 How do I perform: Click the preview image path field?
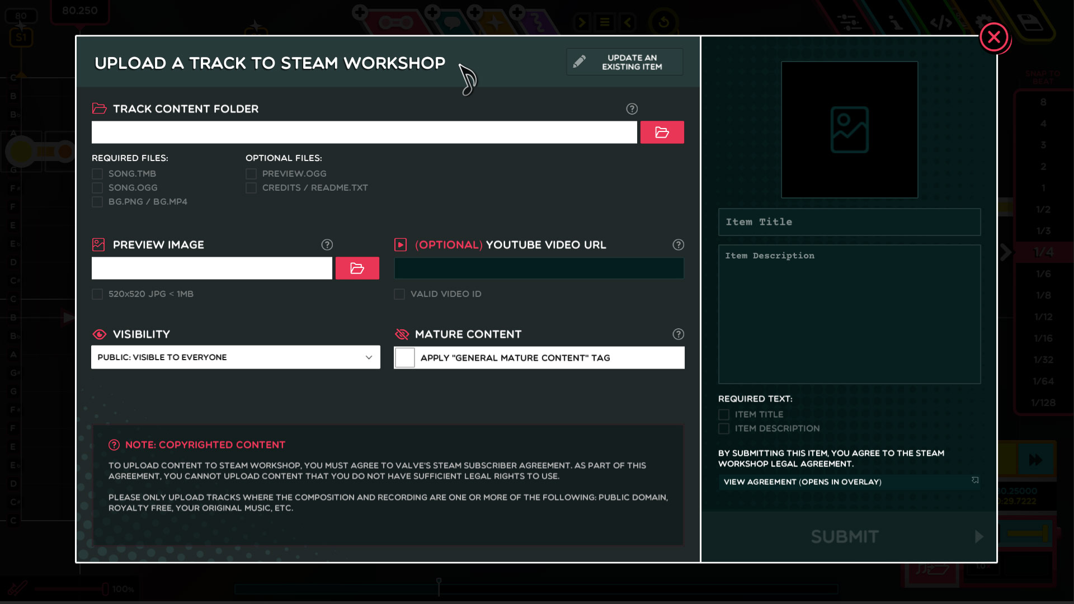pos(211,268)
